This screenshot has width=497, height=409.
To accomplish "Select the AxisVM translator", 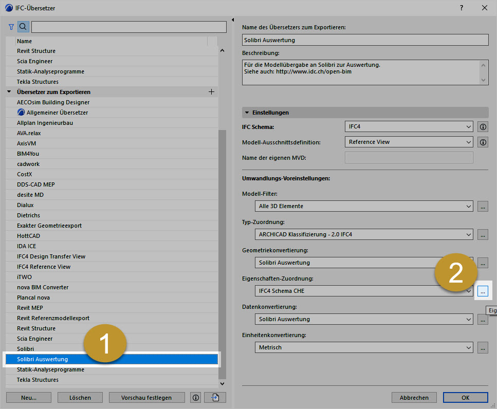I will [x=112, y=143].
